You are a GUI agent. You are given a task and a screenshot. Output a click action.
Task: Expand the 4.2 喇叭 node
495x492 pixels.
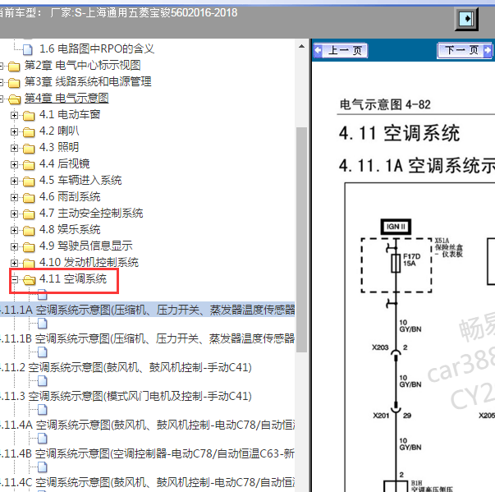(14, 131)
